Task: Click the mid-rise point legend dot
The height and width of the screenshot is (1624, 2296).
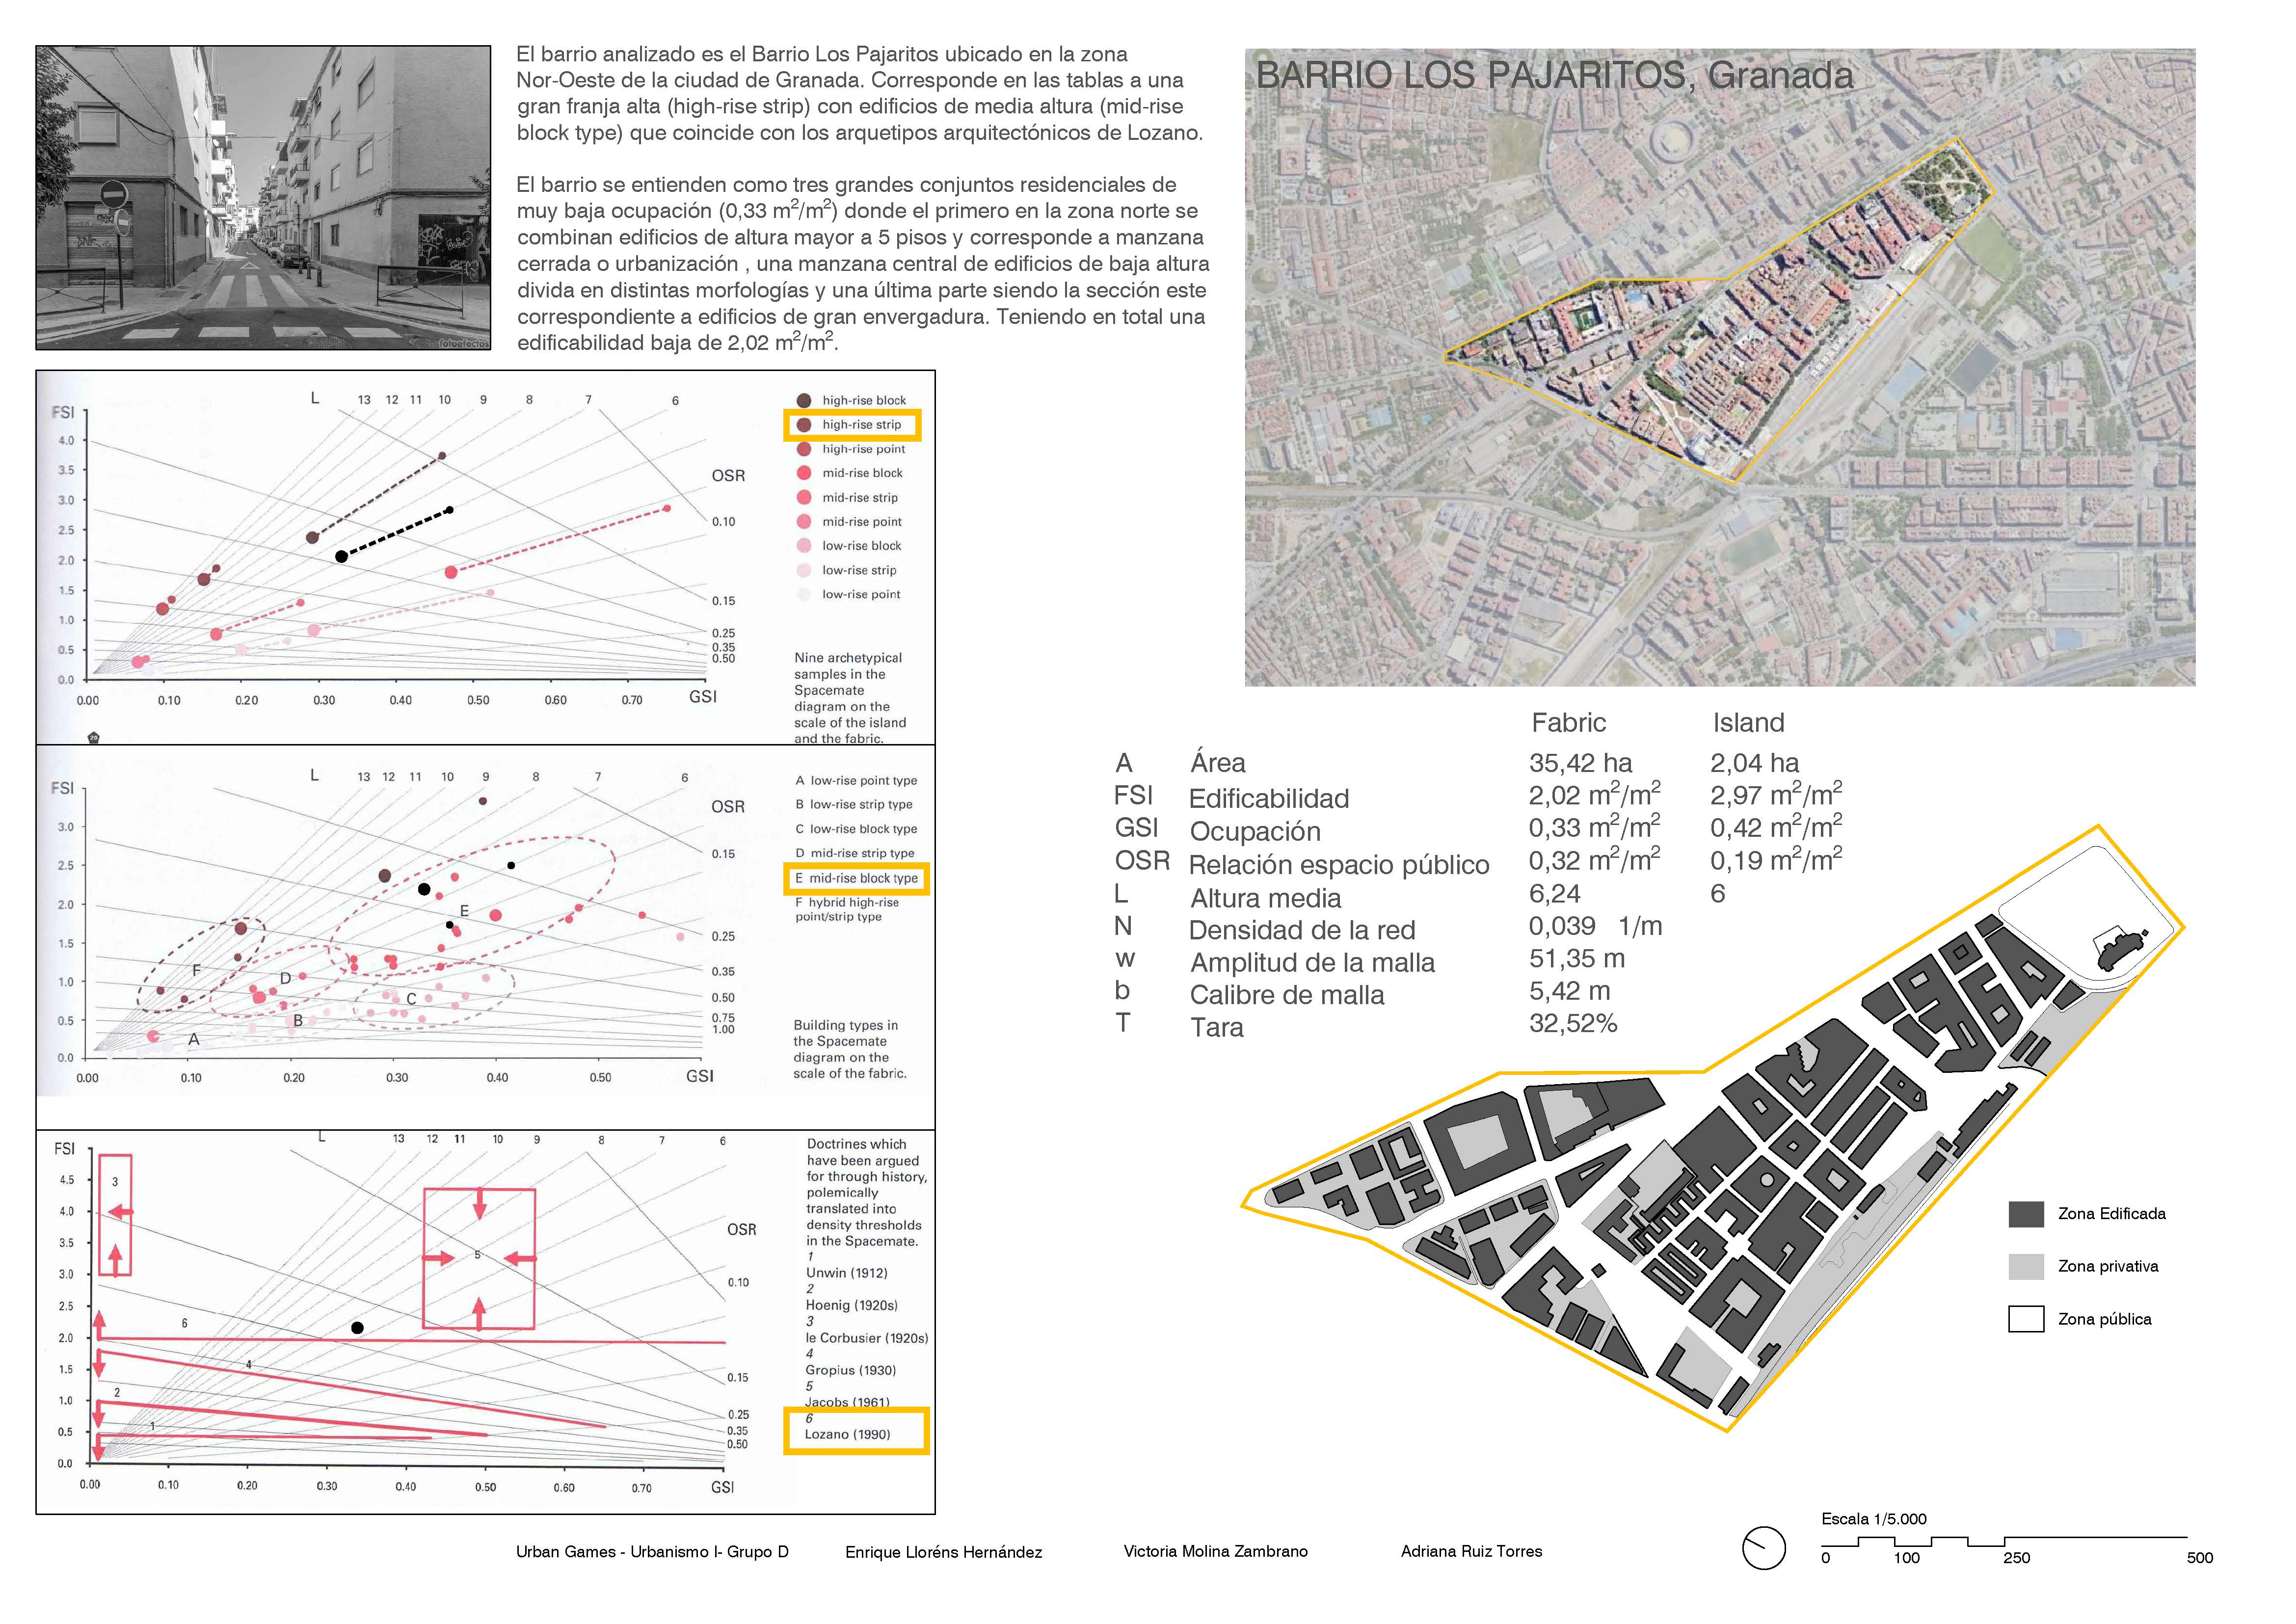Action: click(804, 521)
